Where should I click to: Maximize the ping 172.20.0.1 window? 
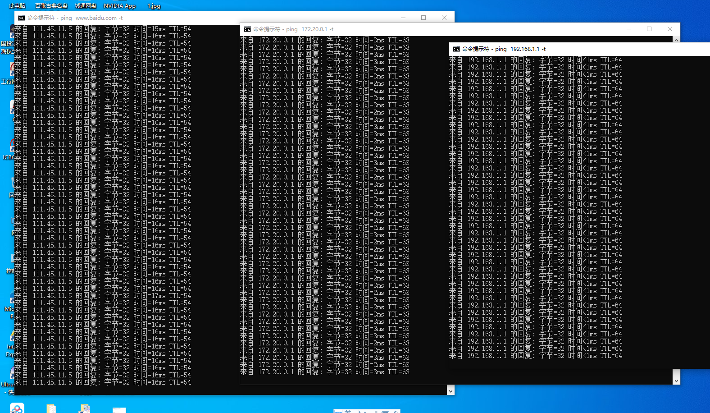click(x=649, y=29)
